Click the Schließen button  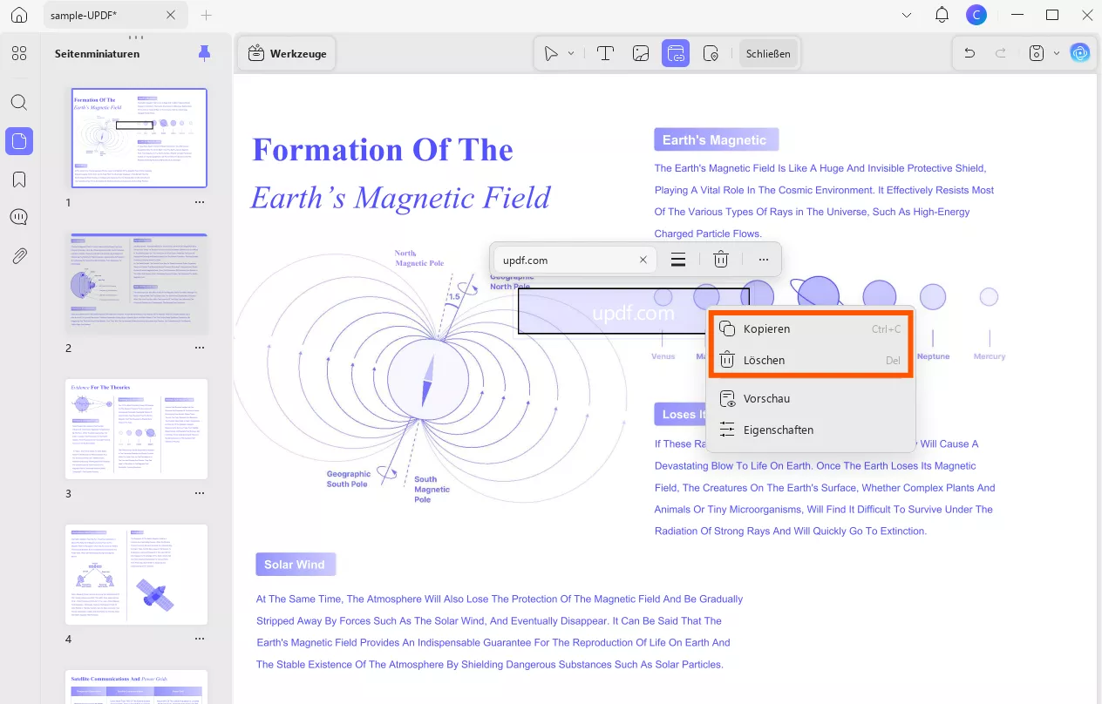[x=768, y=53]
